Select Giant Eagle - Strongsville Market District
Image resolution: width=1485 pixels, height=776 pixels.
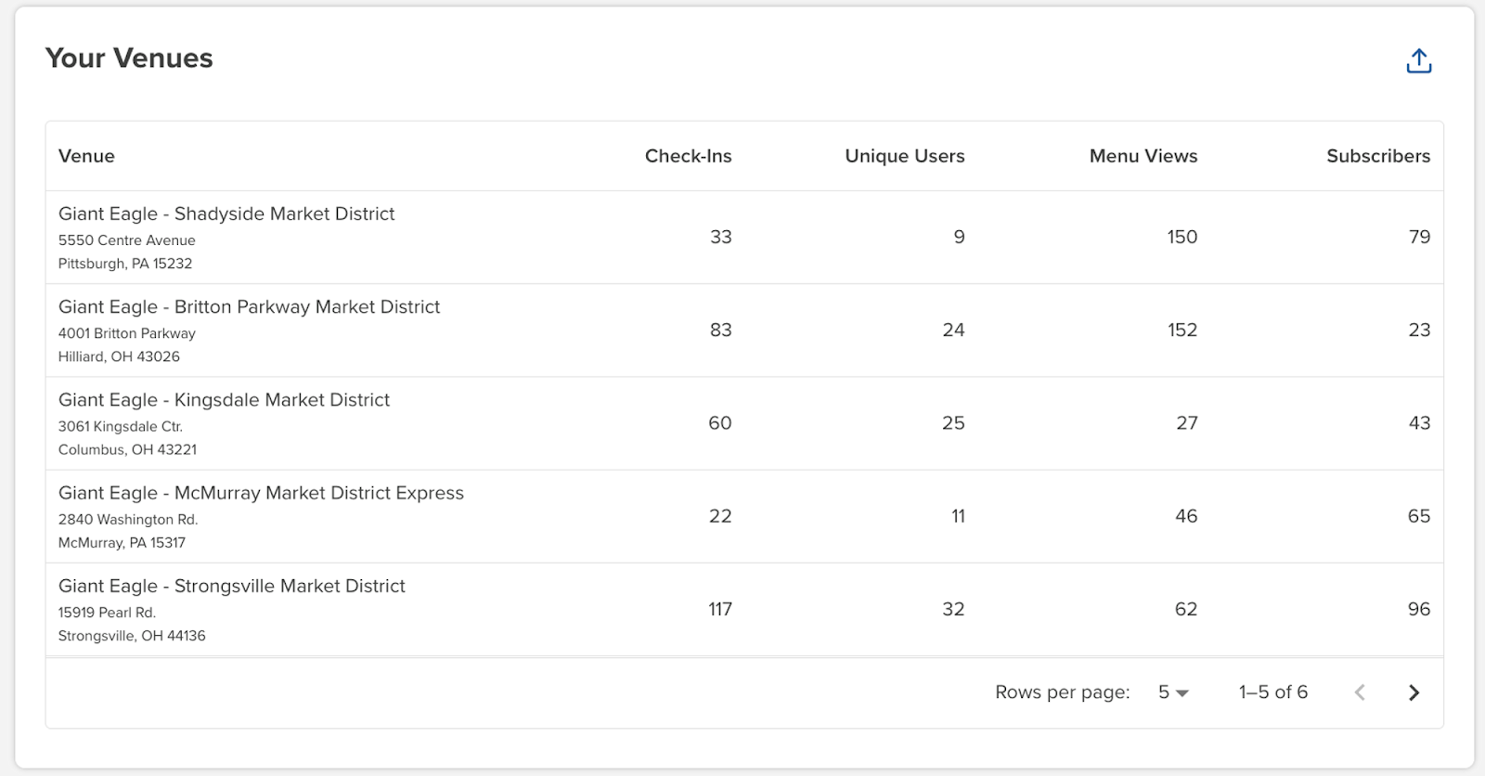tap(232, 587)
